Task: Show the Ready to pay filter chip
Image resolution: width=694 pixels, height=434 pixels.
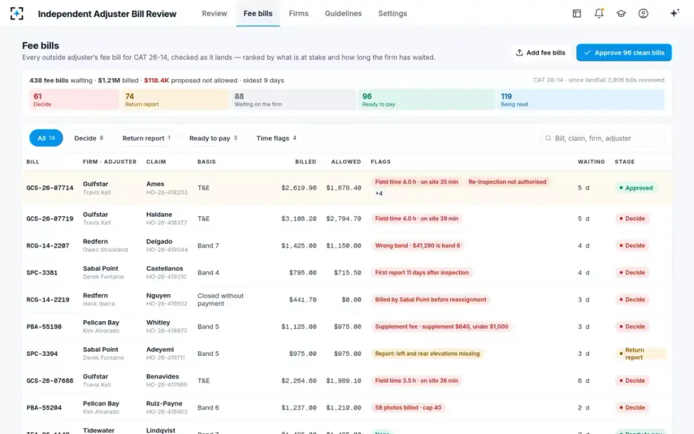Action: point(213,138)
